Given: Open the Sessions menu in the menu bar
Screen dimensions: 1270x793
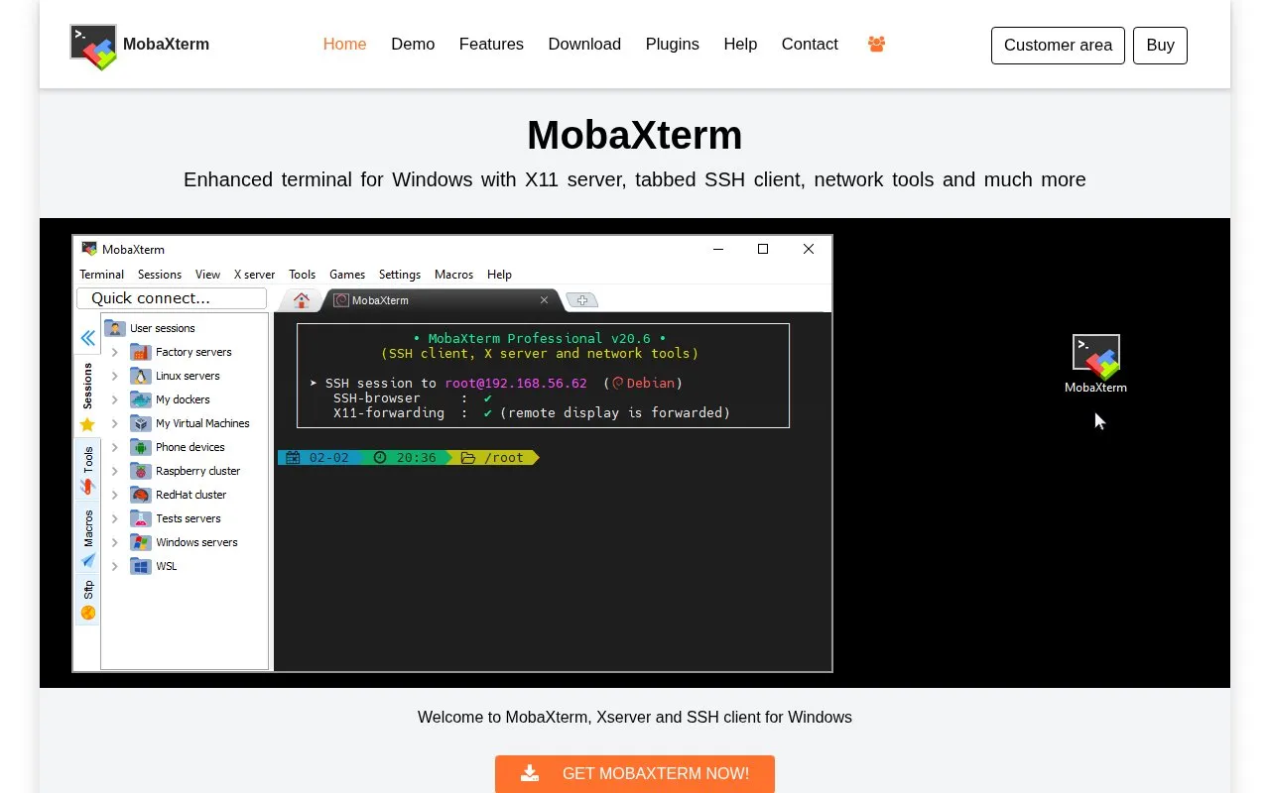Looking at the screenshot, I should (160, 275).
